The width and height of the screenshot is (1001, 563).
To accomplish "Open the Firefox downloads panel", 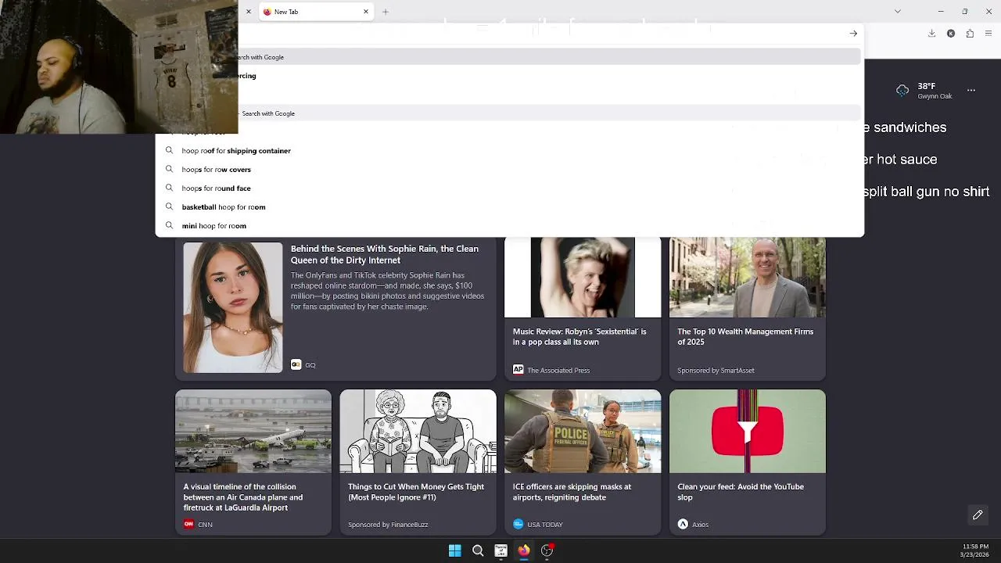I will [x=931, y=34].
